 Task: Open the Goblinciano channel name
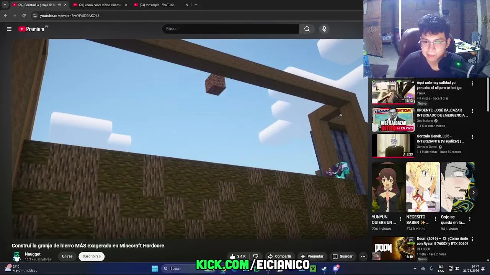pyautogui.click(x=425, y=121)
